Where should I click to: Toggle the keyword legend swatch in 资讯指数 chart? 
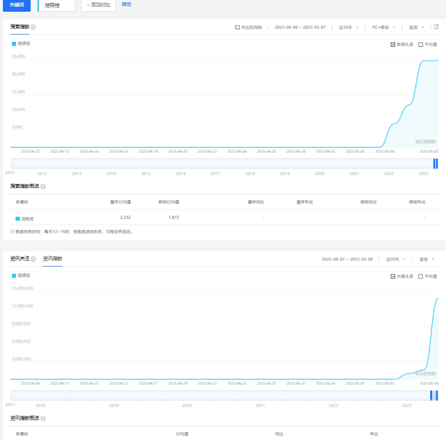(14, 275)
